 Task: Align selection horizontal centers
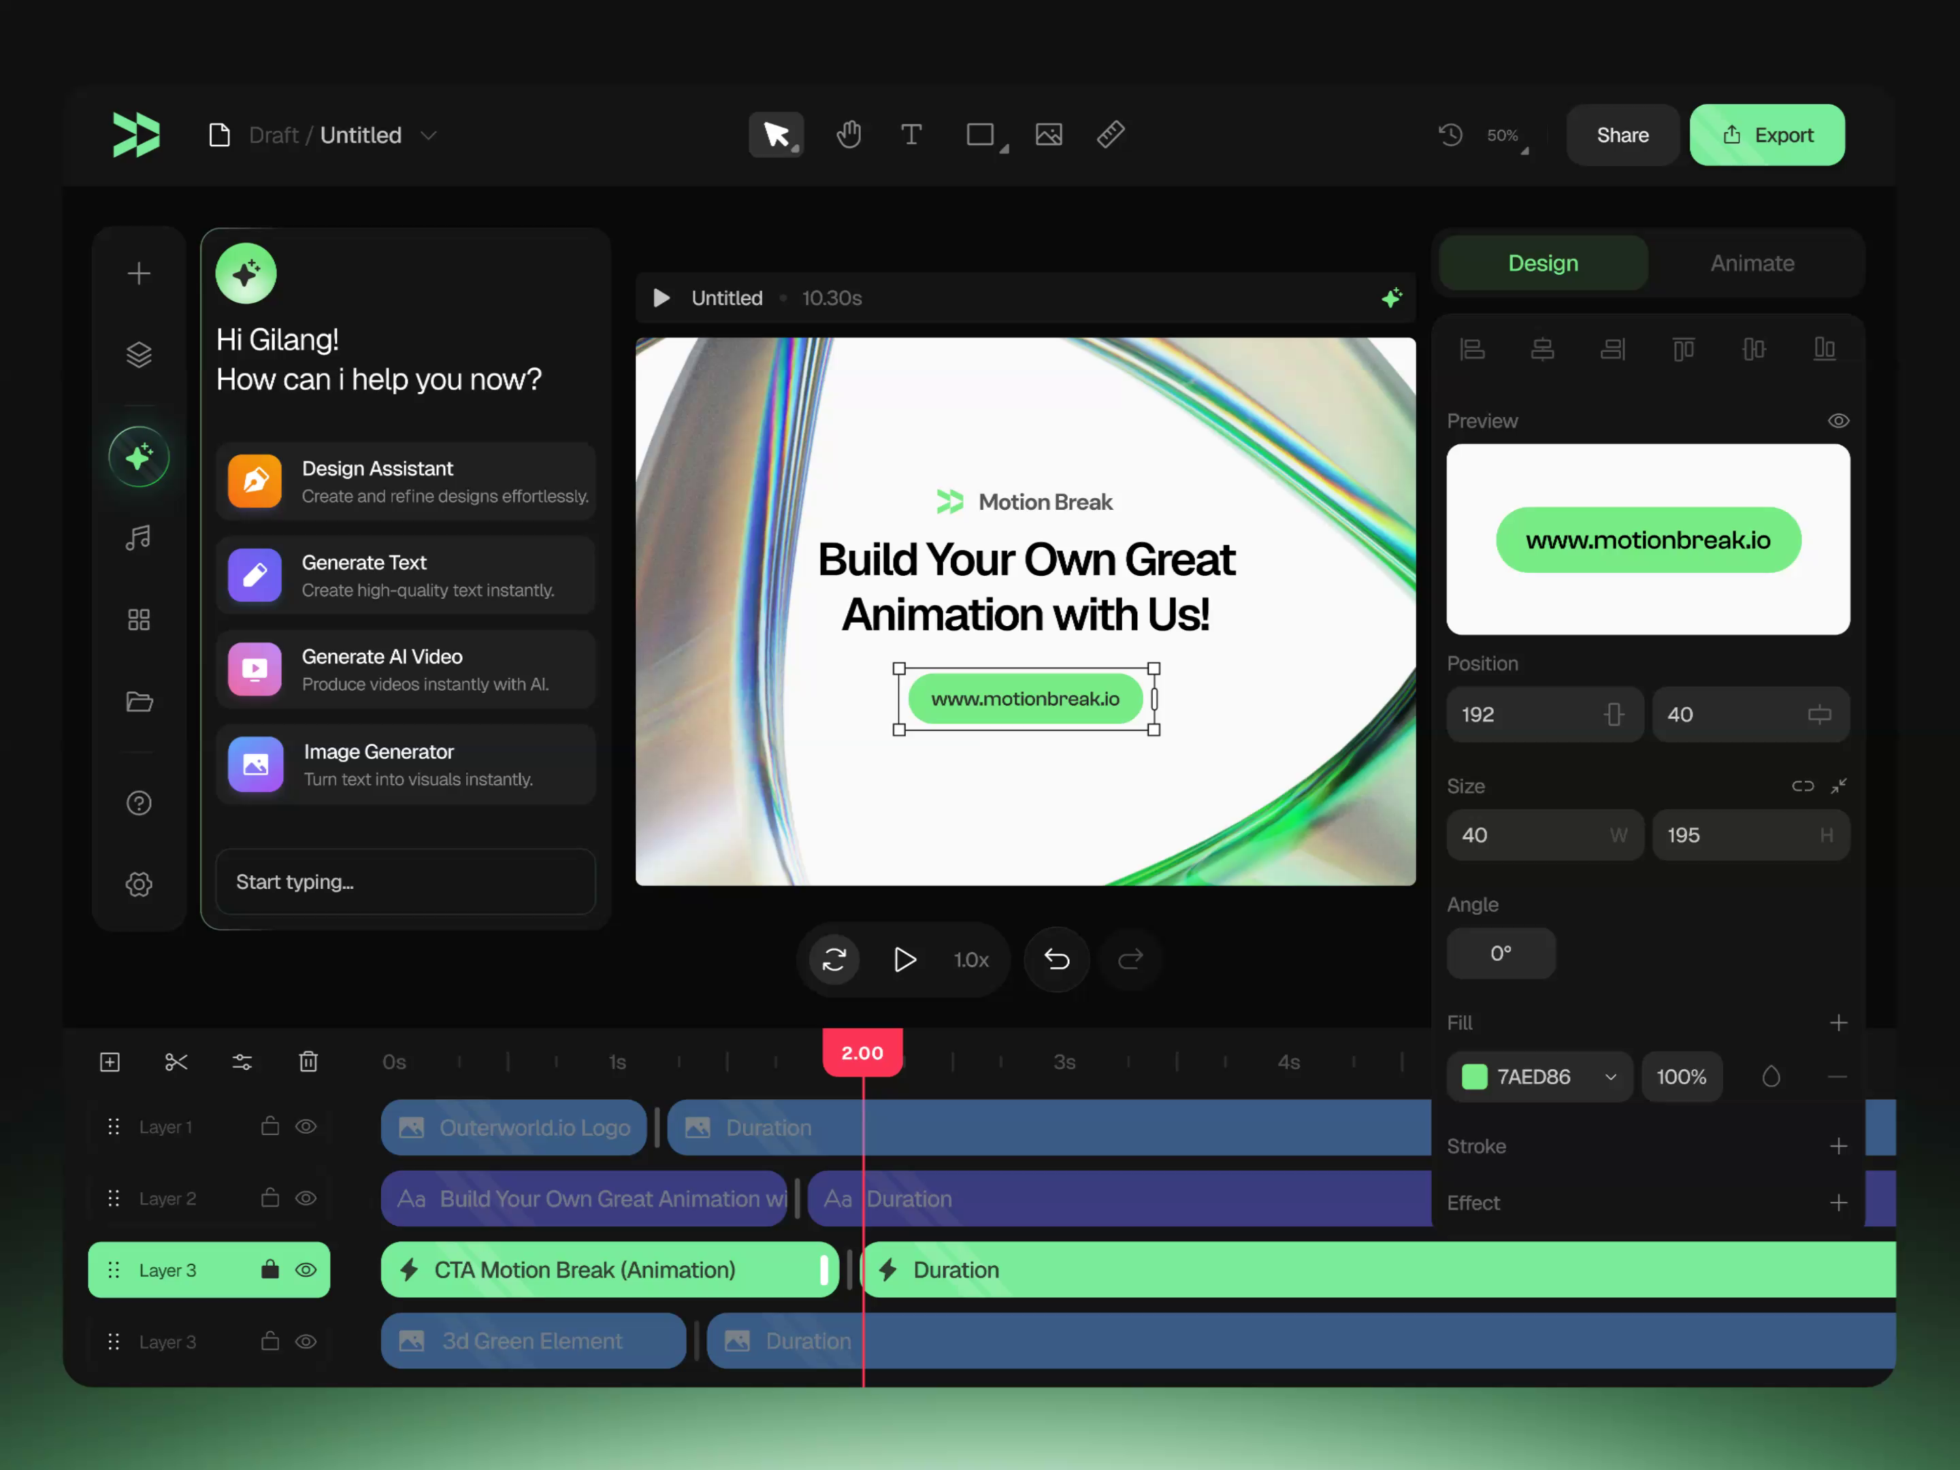pos(1543,349)
